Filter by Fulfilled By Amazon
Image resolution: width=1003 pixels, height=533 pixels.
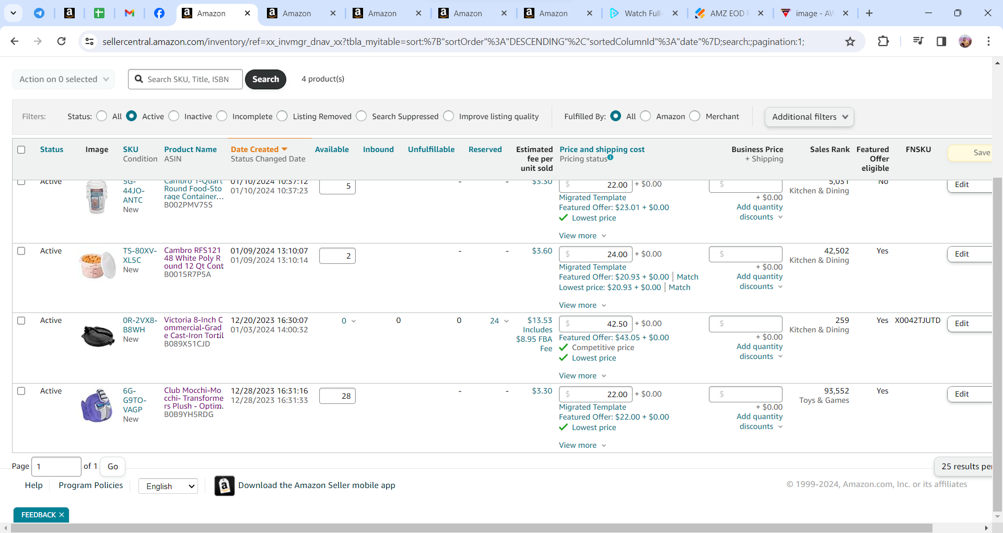646,116
